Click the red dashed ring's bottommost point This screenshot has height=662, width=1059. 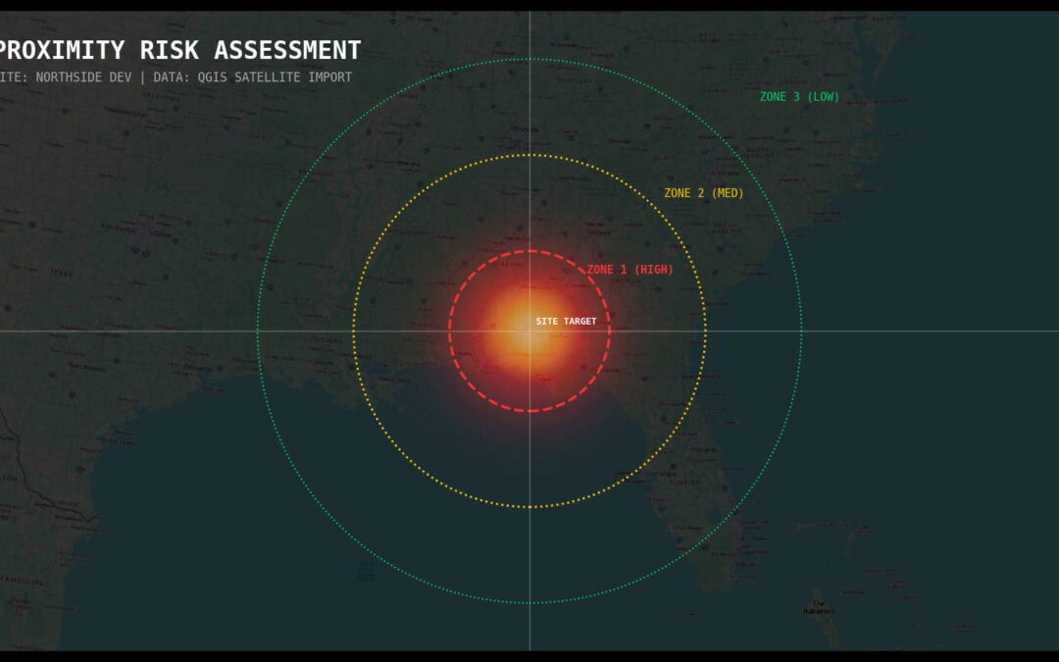coord(529,411)
